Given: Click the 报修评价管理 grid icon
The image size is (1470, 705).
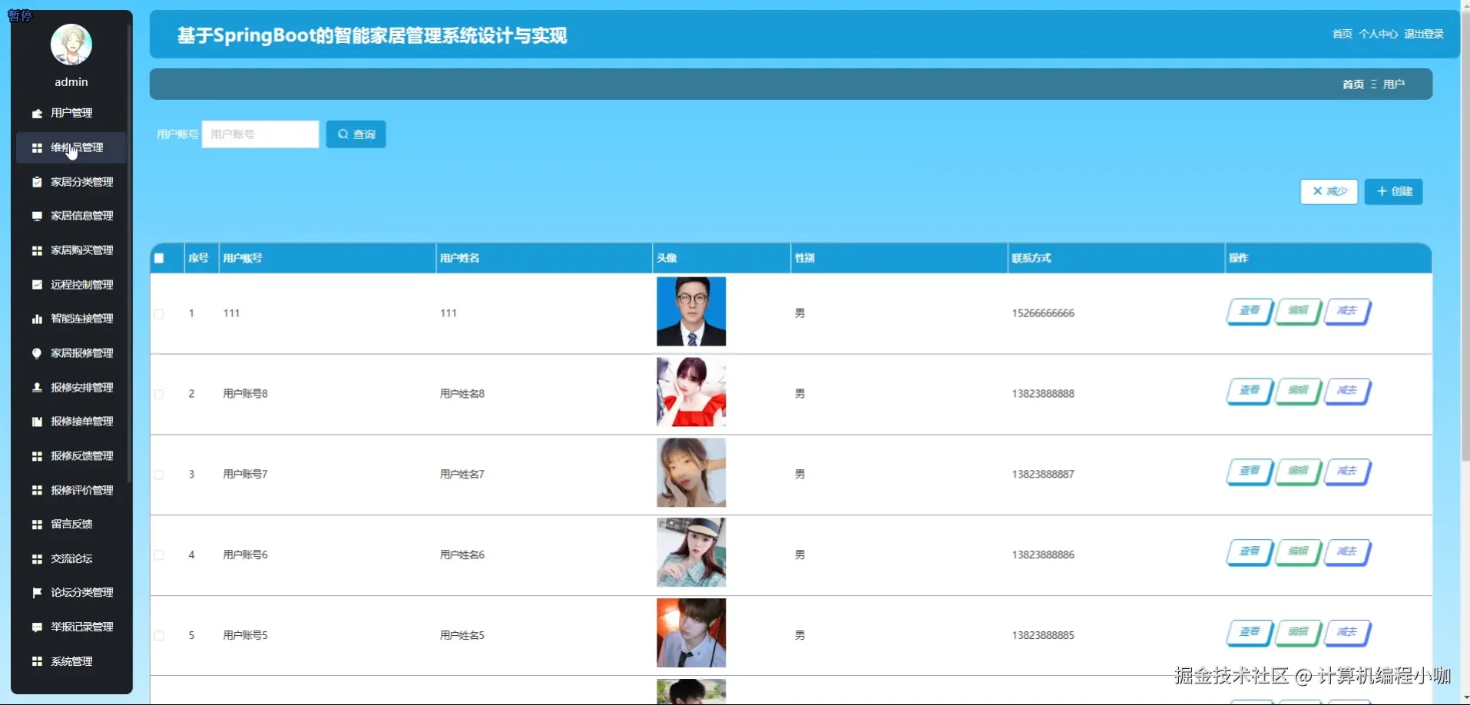Looking at the screenshot, I should pyautogui.click(x=37, y=490).
